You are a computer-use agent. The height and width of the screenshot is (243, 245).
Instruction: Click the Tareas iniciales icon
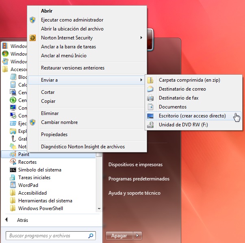[x=13, y=177]
